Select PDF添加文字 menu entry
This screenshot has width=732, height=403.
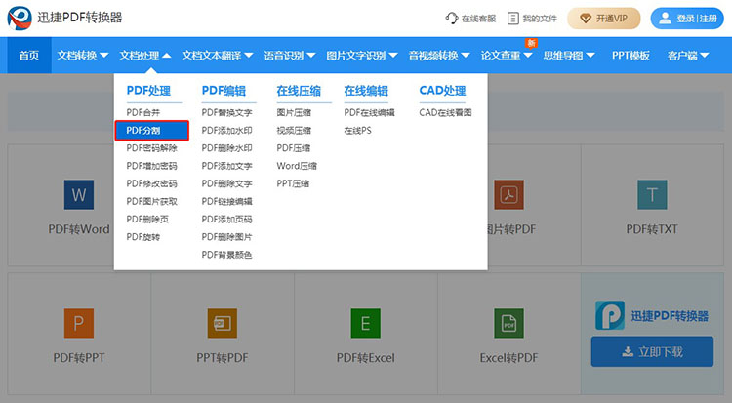(x=226, y=166)
